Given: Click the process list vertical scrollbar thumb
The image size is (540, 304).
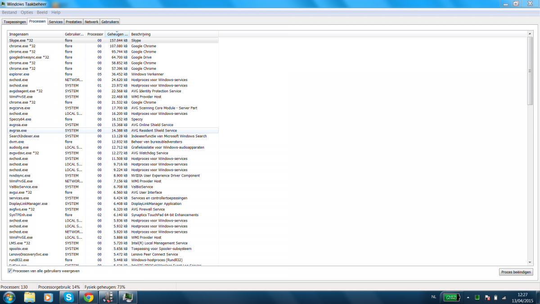Looking at the screenshot, I should click(x=530, y=71).
